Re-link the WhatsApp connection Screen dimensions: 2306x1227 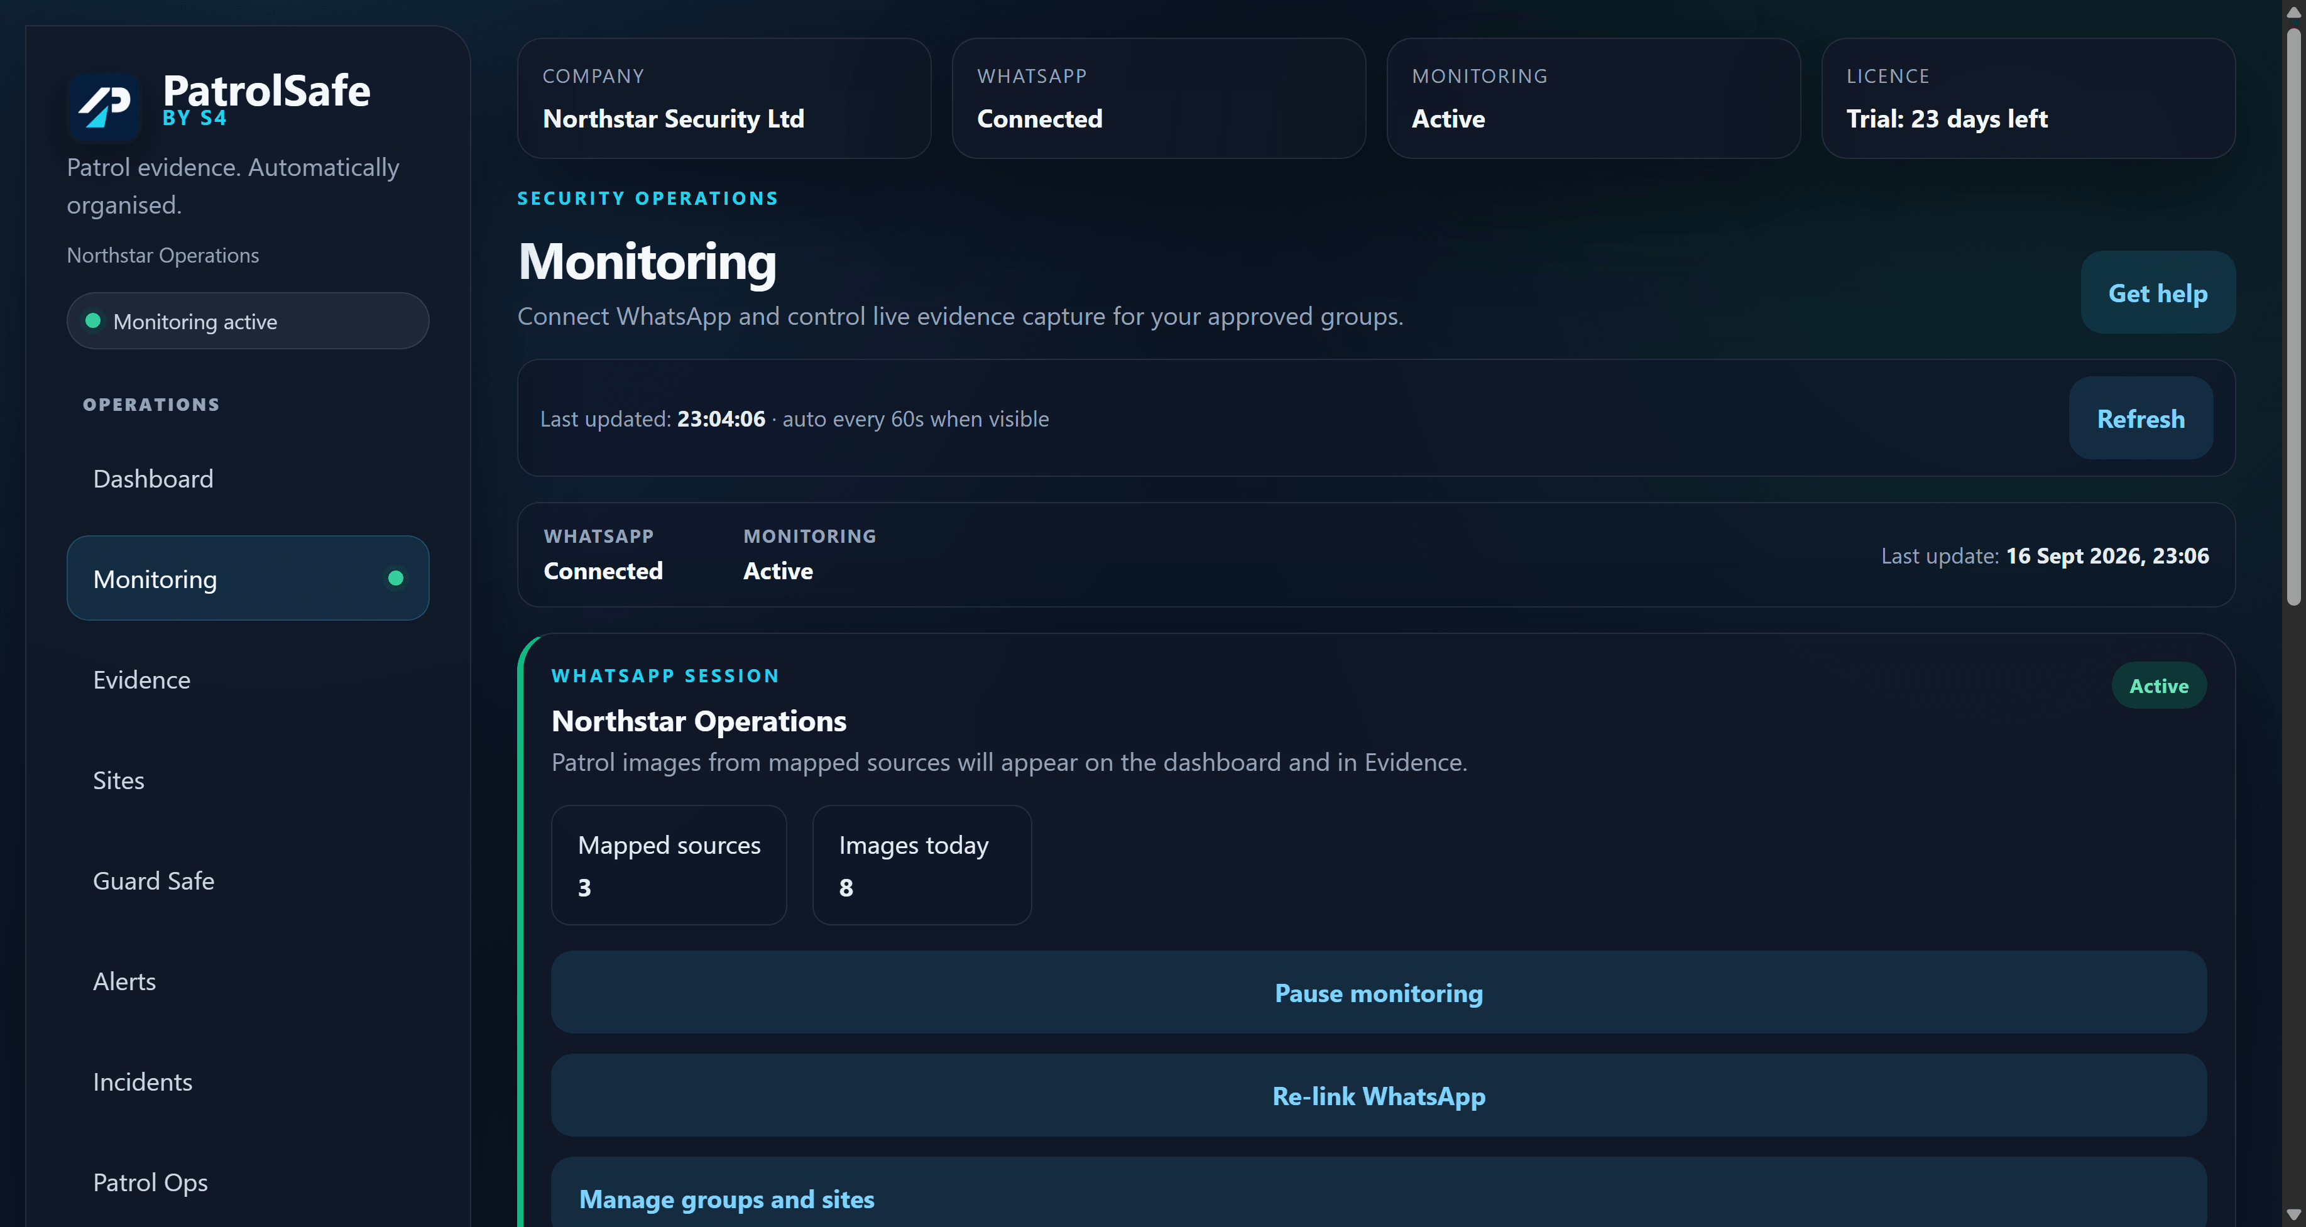coord(1379,1096)
